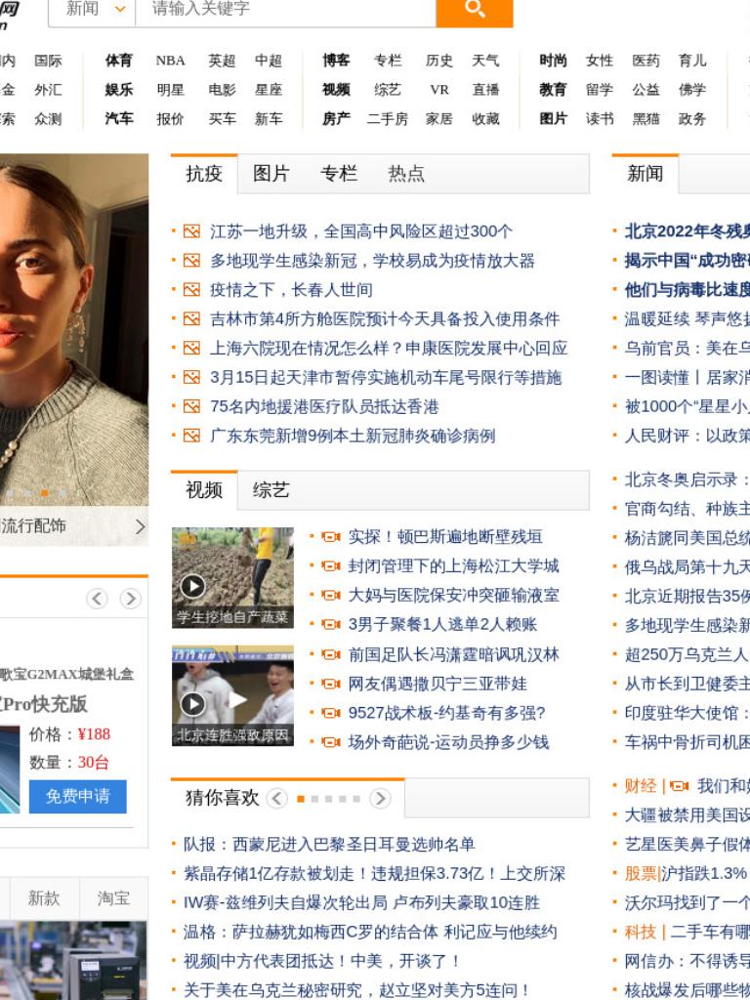The width and height of the screenshot is (750, 1000).
Task: Play the 北京连胜强敌原因 video thumbnail
Action: click(x=232, y=695)
